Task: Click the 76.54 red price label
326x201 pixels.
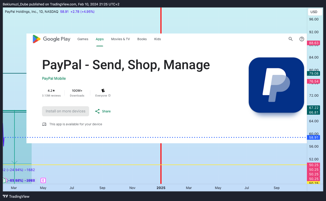Action: click(x=313, y=81)
